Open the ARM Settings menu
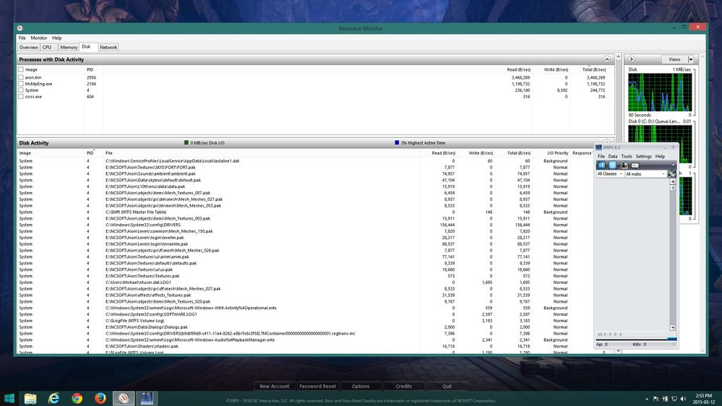Screen dimensions: 722x406 (x=643, y=156)
